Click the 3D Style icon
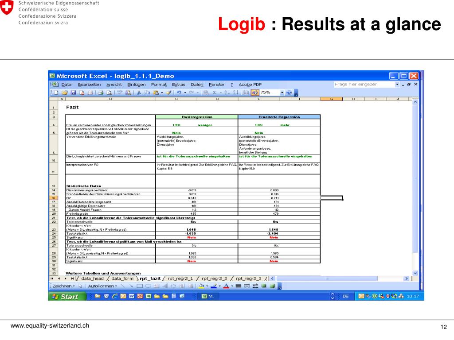 tap(272, 286)
